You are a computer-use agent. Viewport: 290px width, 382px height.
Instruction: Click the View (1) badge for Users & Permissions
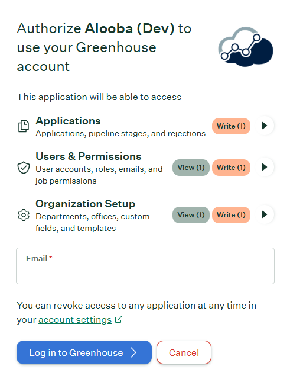tap(191, 168)
